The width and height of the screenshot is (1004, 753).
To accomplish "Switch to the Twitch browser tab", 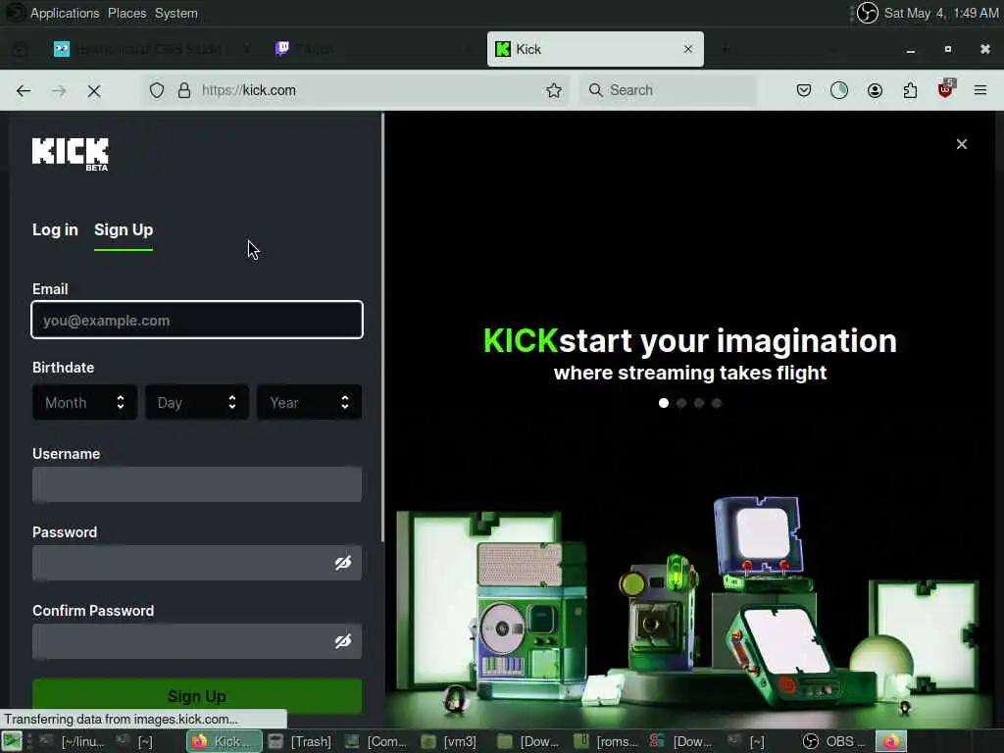I will pyautogui.click(x=375, y=49).
